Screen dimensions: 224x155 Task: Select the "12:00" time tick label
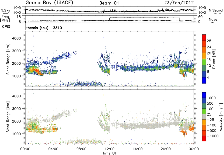click(109, 149)
